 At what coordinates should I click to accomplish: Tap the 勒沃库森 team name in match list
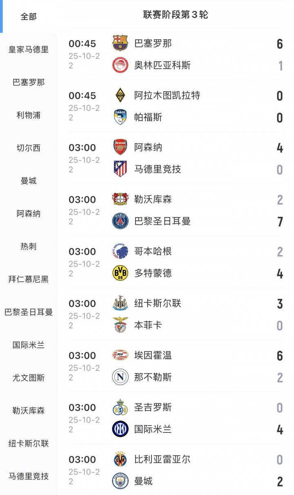(153, 199)
